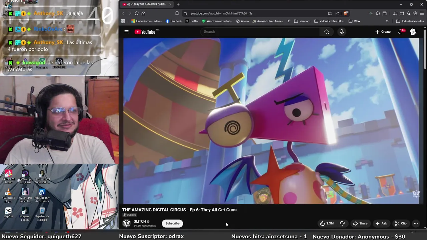
Task: Dislike the video
Action: [x=342, y=223]
